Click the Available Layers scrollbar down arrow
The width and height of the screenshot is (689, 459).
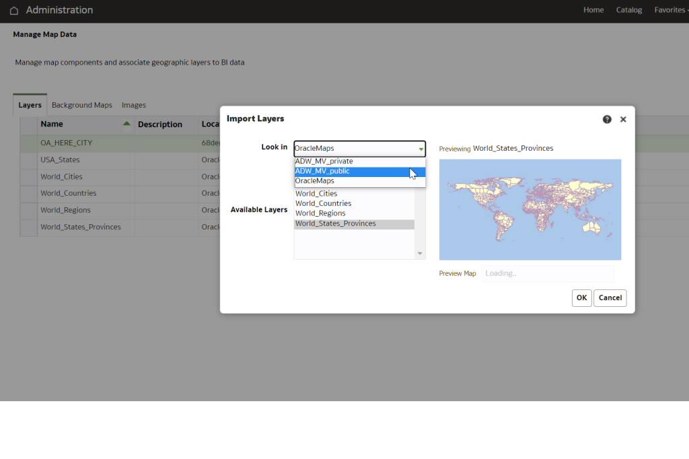[x=420, y=254]
